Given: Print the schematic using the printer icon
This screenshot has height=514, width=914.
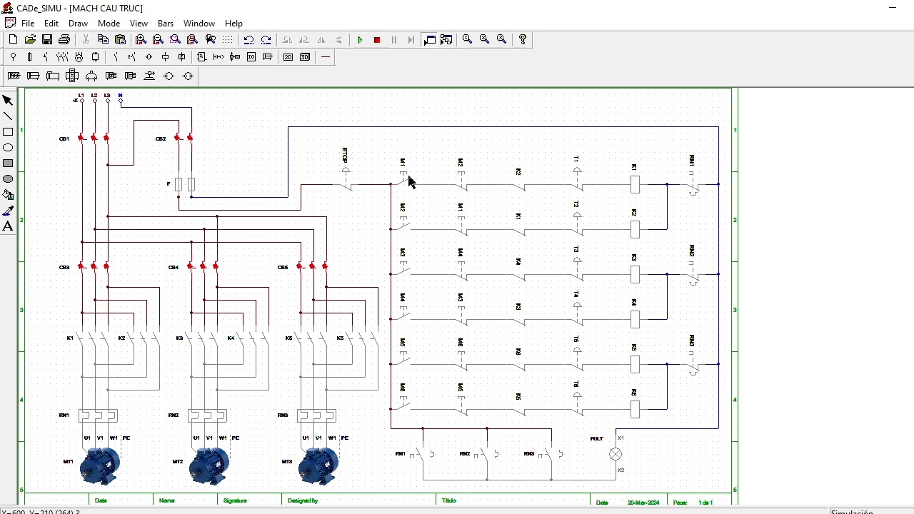Looking at the screenshot, I should (64, 40).
